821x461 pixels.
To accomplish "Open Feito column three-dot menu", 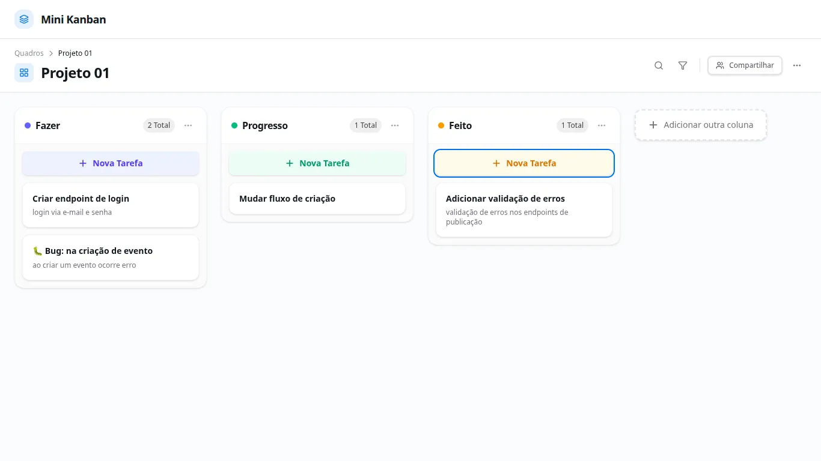I will click(x=602, y=125).
